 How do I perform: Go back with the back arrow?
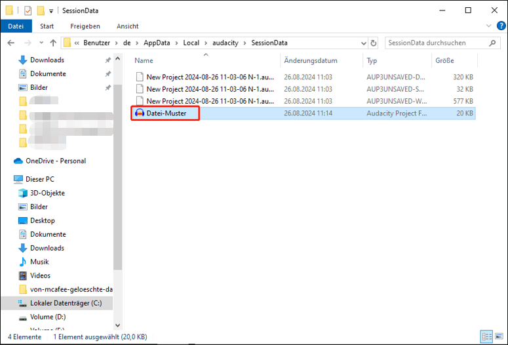click(x=11, y=43)
